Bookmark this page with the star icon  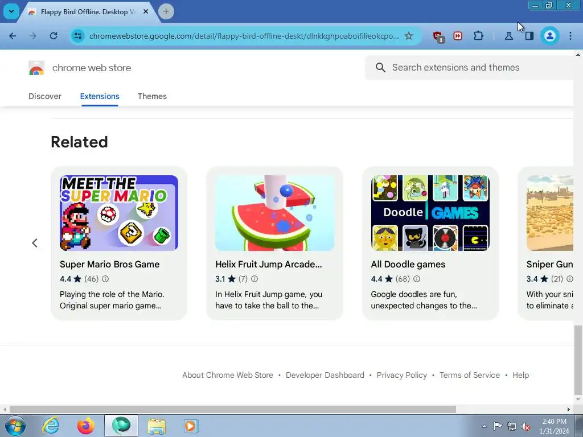[409, 36]
